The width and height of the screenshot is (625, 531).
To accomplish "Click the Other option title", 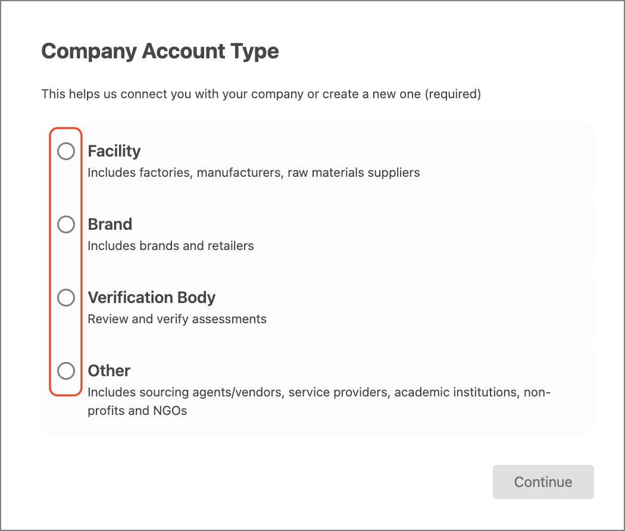I will click(109, 371).
